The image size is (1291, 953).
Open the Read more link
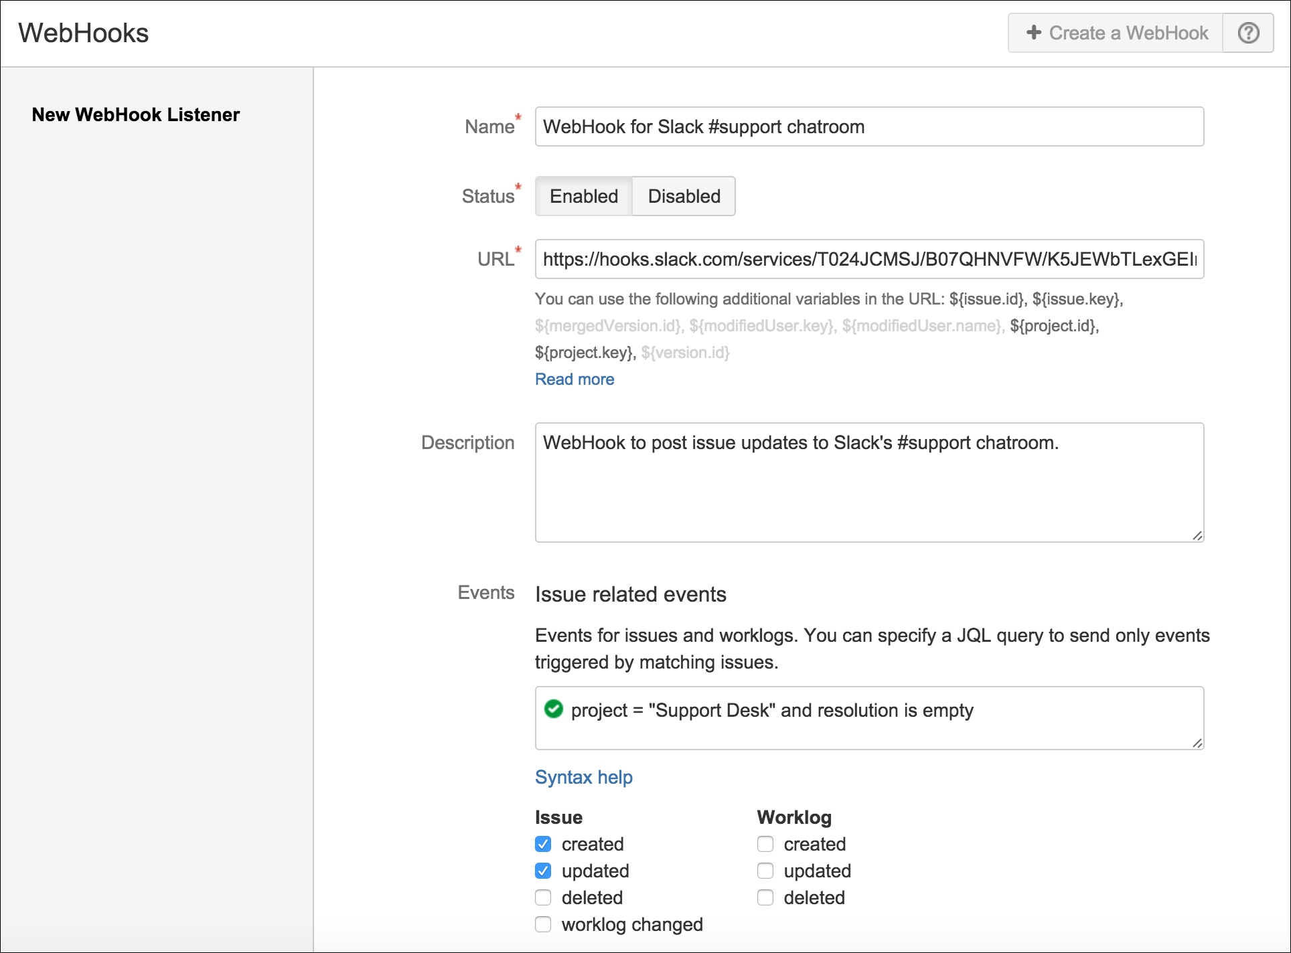[575, 379]
